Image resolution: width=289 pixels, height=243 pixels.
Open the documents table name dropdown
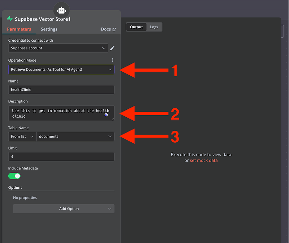pos(75,137)
